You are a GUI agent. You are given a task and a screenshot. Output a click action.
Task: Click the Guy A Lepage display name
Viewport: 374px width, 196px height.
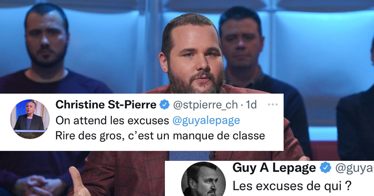click(274, 168)
